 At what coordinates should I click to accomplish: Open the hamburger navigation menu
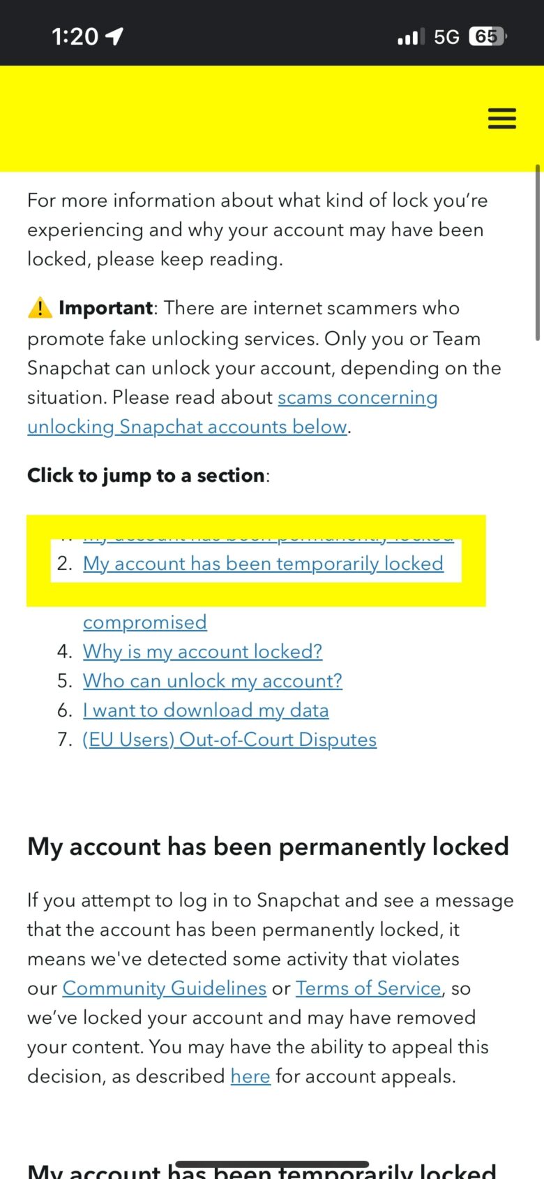(x=501, y=119)
